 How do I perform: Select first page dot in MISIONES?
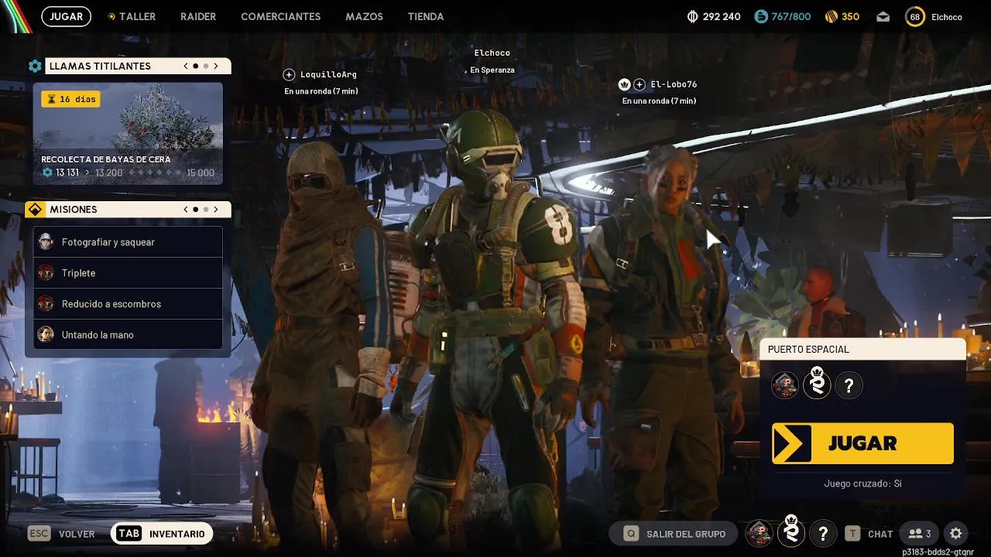(195, 209)
